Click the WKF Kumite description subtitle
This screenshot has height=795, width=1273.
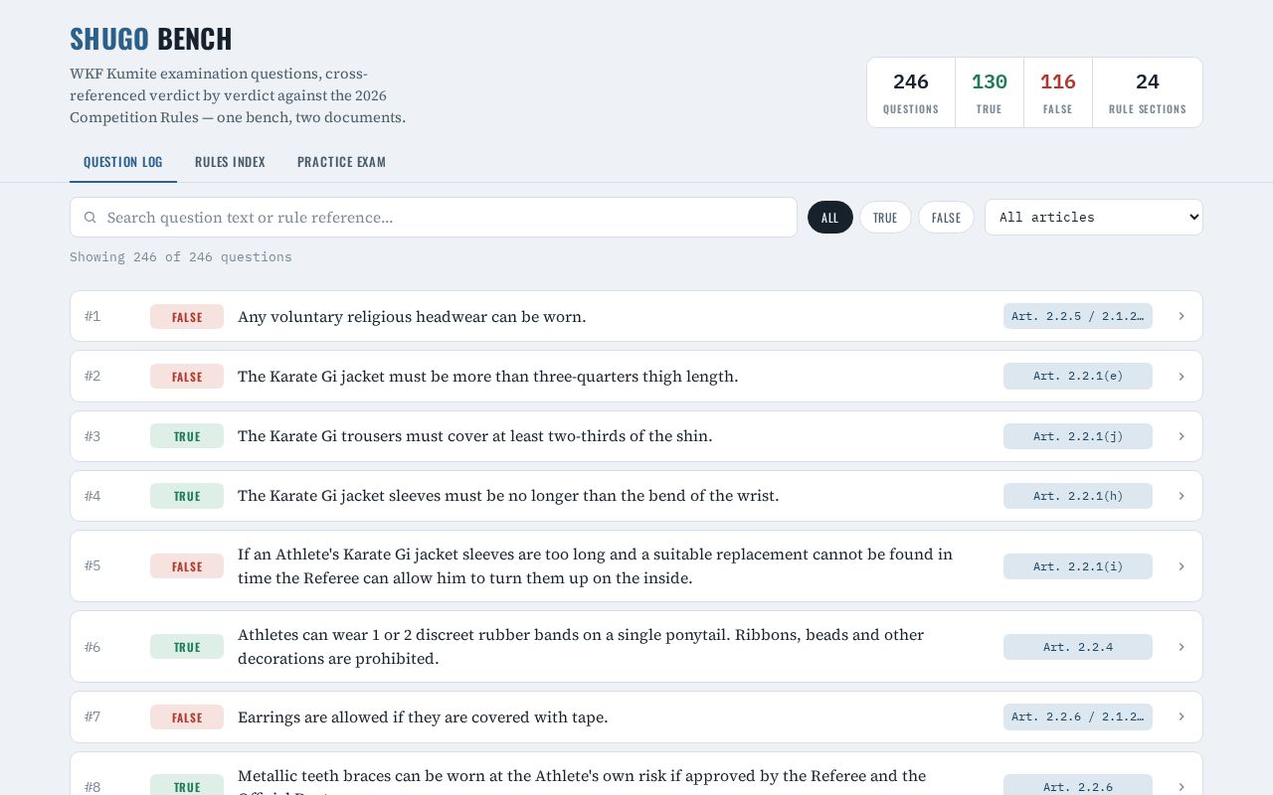238,95
